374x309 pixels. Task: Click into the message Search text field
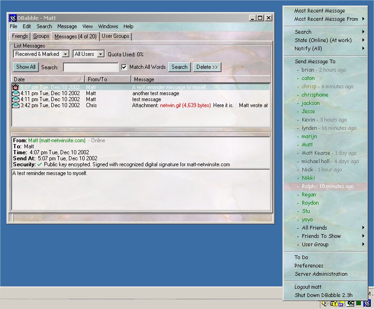point(91,67)
